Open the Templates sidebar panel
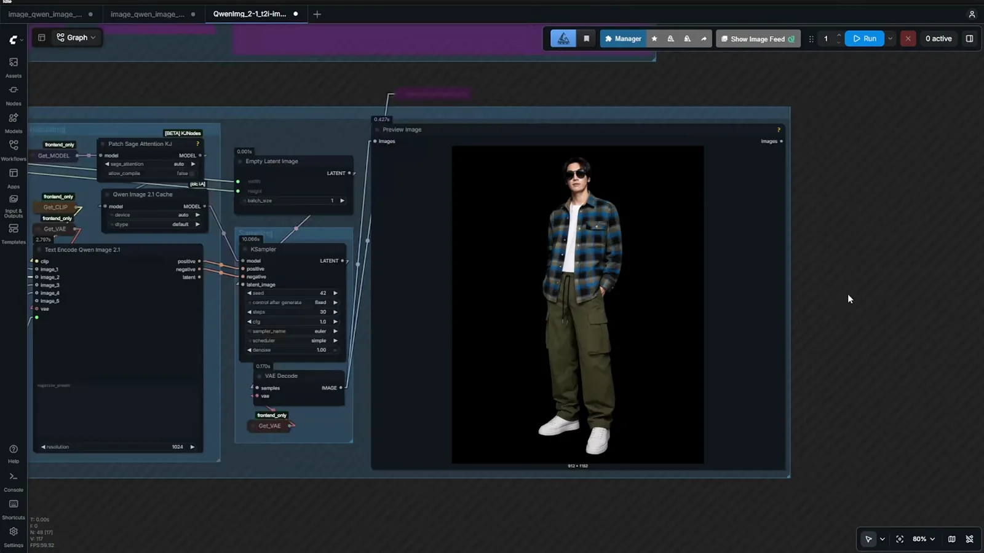Image resolution: width=984 pixels, height=553 pixels. point(14,233)
